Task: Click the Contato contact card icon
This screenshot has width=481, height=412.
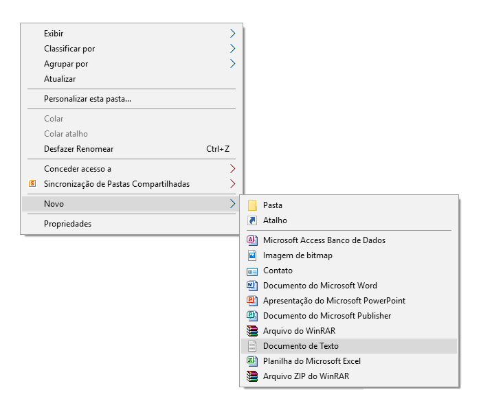Action: (252, 271)
